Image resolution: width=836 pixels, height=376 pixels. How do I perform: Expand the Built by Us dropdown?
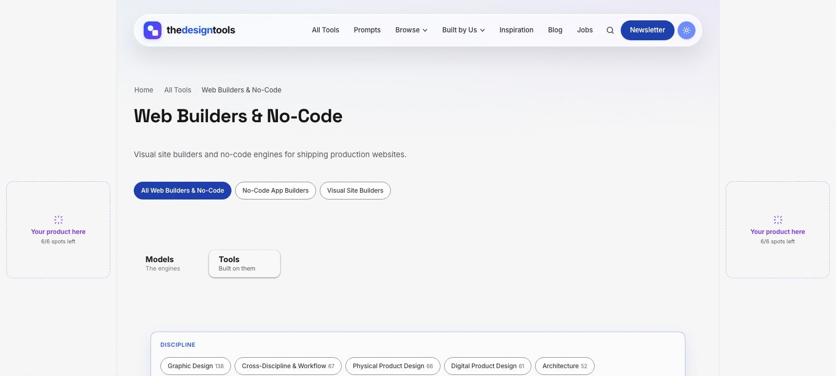[463, 30]
